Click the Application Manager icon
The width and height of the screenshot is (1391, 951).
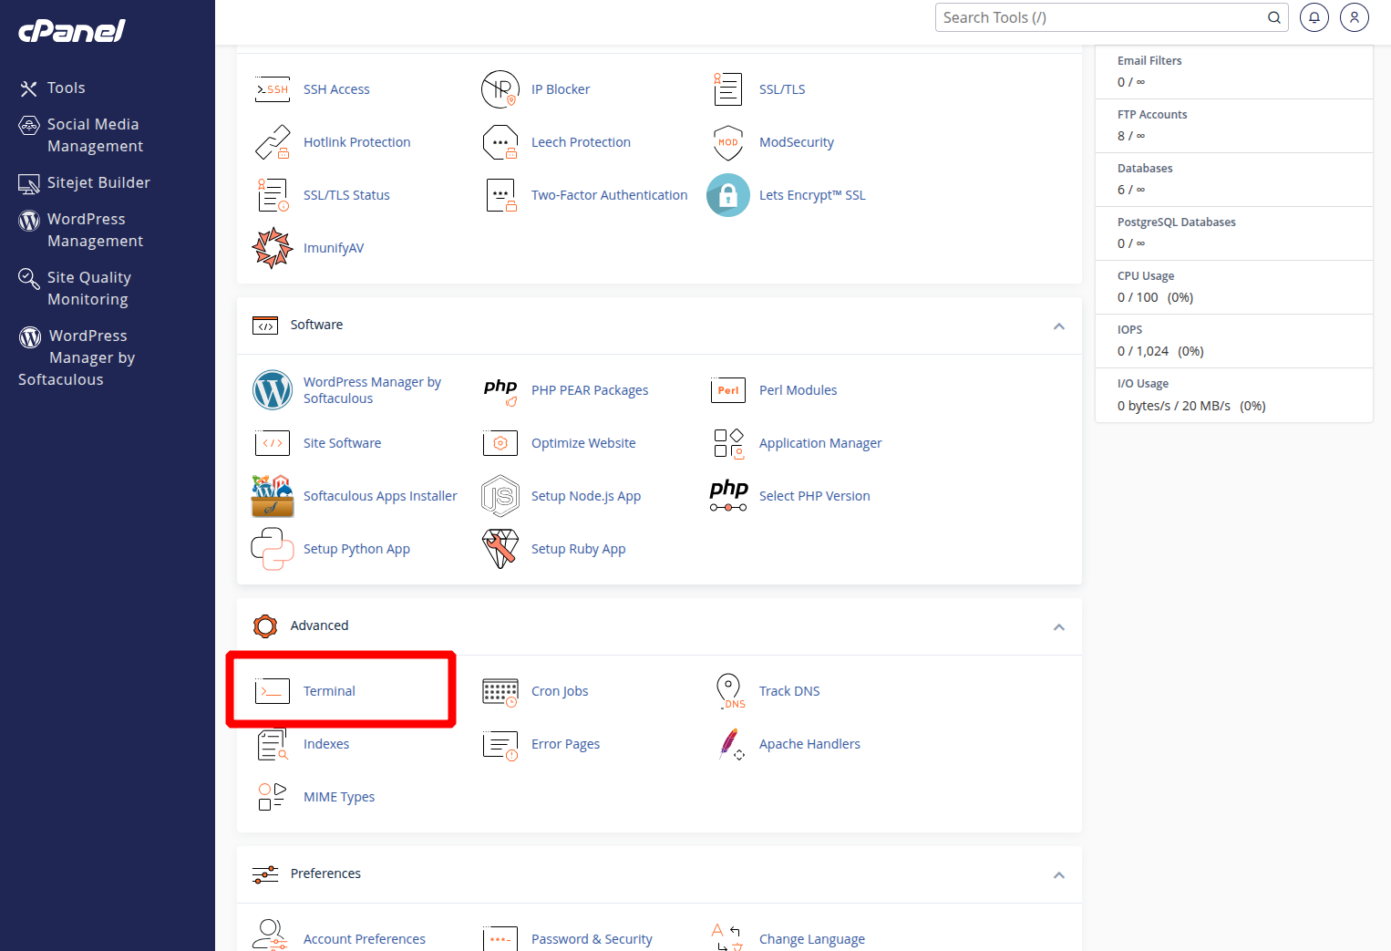coord(728,443)
